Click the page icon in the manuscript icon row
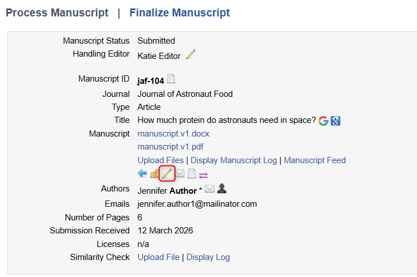 [x=192, y=173]
